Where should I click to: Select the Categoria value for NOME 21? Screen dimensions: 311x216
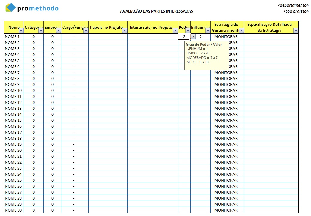[x=34, y=156]
